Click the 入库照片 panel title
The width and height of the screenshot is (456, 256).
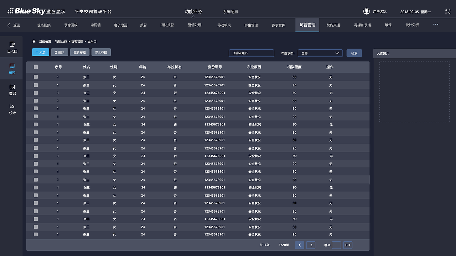[x=383, y=54]
